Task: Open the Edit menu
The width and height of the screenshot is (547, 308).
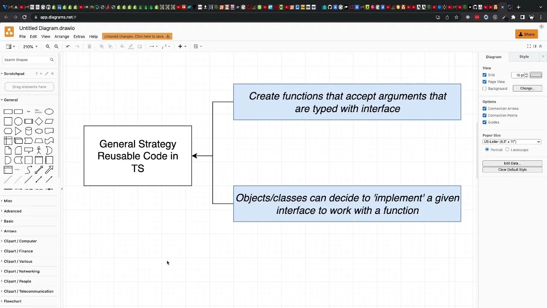Action: coord(33,37)
